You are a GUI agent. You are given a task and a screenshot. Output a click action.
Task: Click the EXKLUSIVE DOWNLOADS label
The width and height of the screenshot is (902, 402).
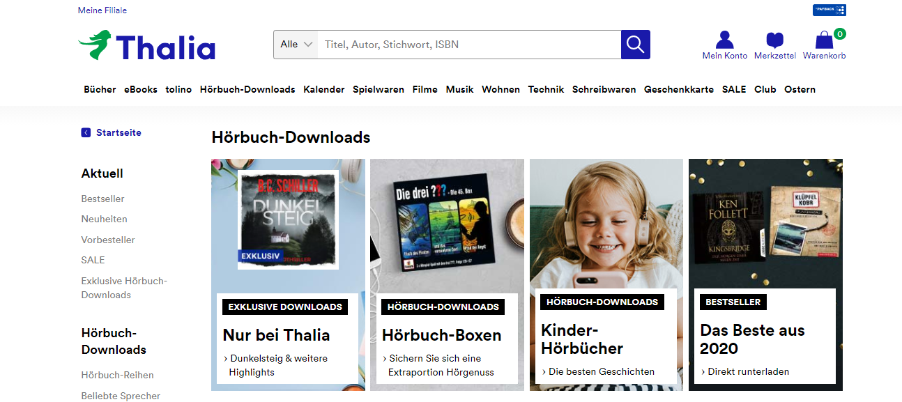tap(285, 307)
